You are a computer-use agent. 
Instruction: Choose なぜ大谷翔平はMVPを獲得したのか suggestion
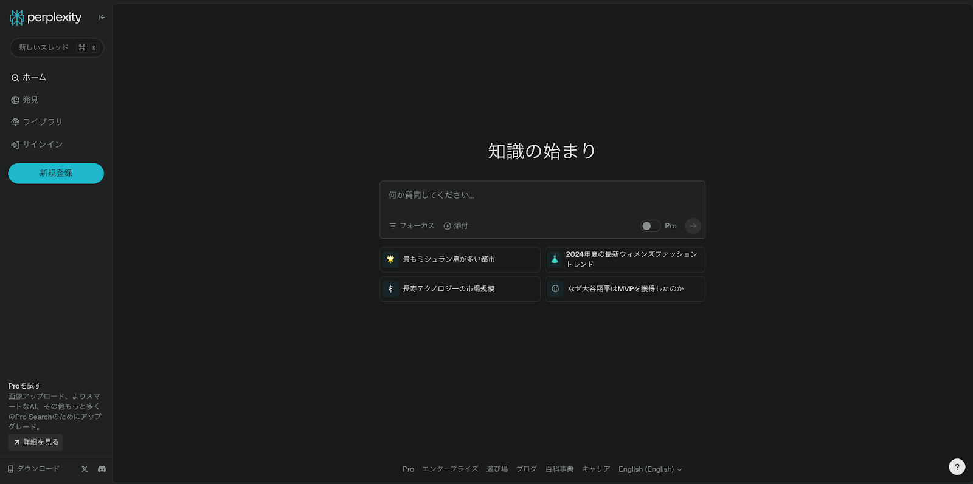625,289
